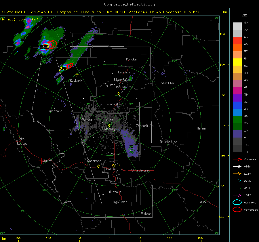Image resolution: width=259 pixels, height=242 pixels.
Task: Click the white 09EA arrow legend icon
Action: pos(237,167)
